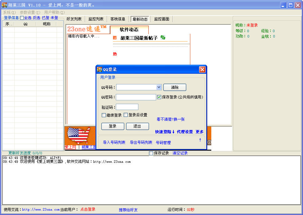Click the 清空记录 link
Screen dimensions: 303x215
tap(180, 153)
